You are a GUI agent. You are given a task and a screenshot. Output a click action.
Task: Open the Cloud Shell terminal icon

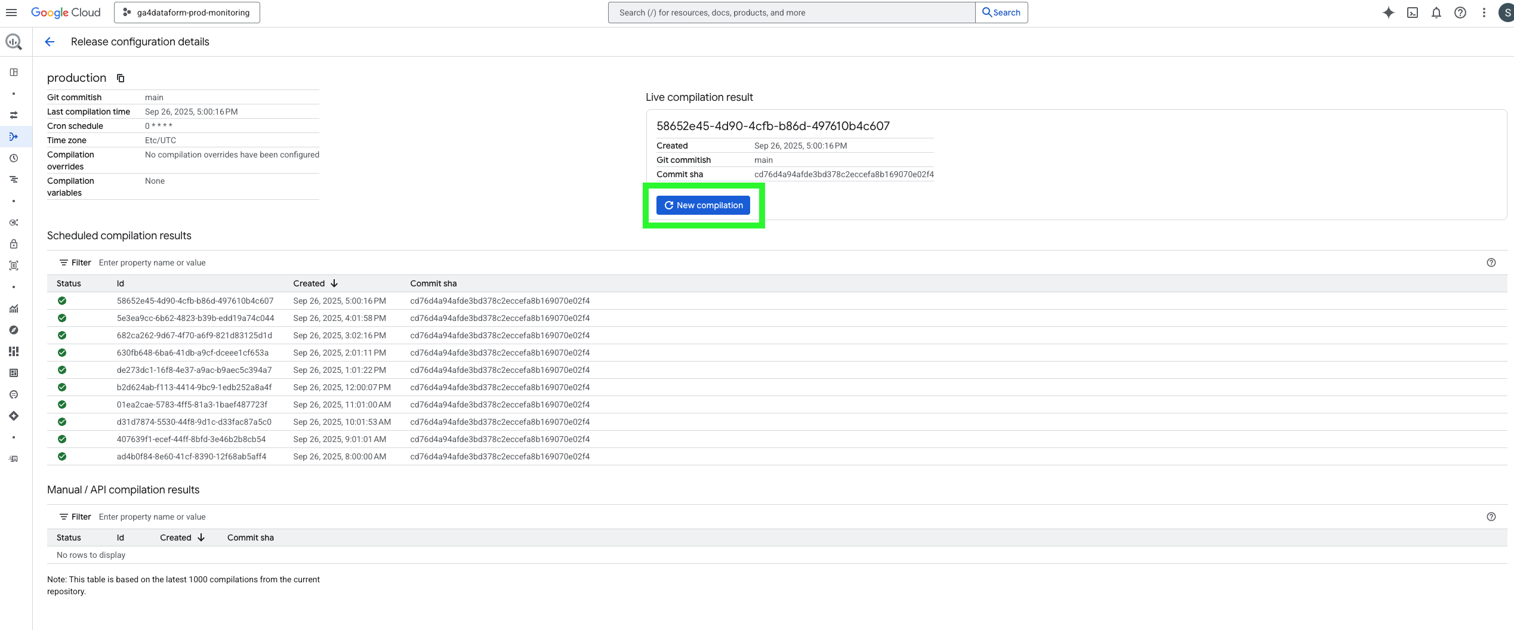(x=1413, y=12)
